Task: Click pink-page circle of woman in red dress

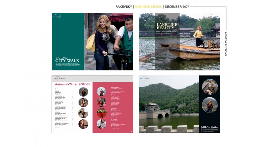Action: point(101,92)
